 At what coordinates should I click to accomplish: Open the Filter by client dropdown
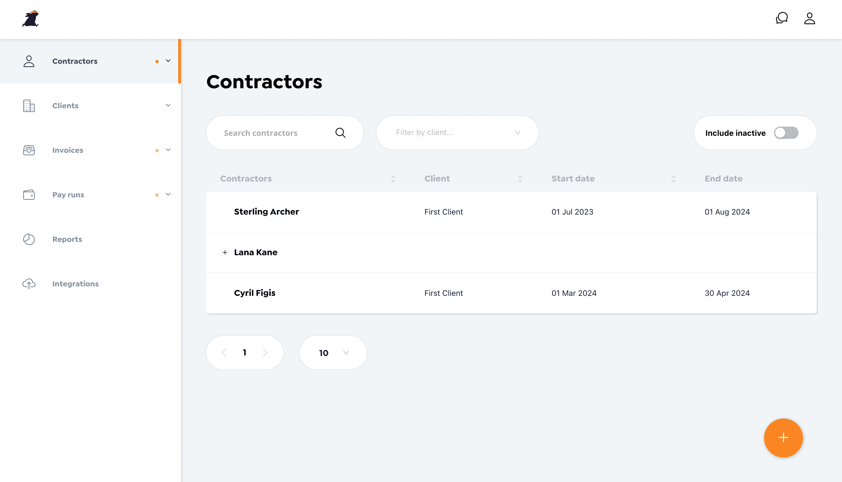pos(457,132)
